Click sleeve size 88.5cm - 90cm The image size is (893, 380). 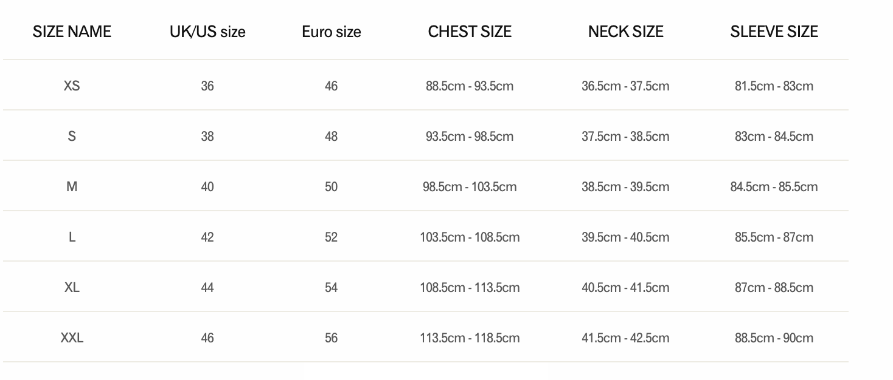[x=774, y=338]
